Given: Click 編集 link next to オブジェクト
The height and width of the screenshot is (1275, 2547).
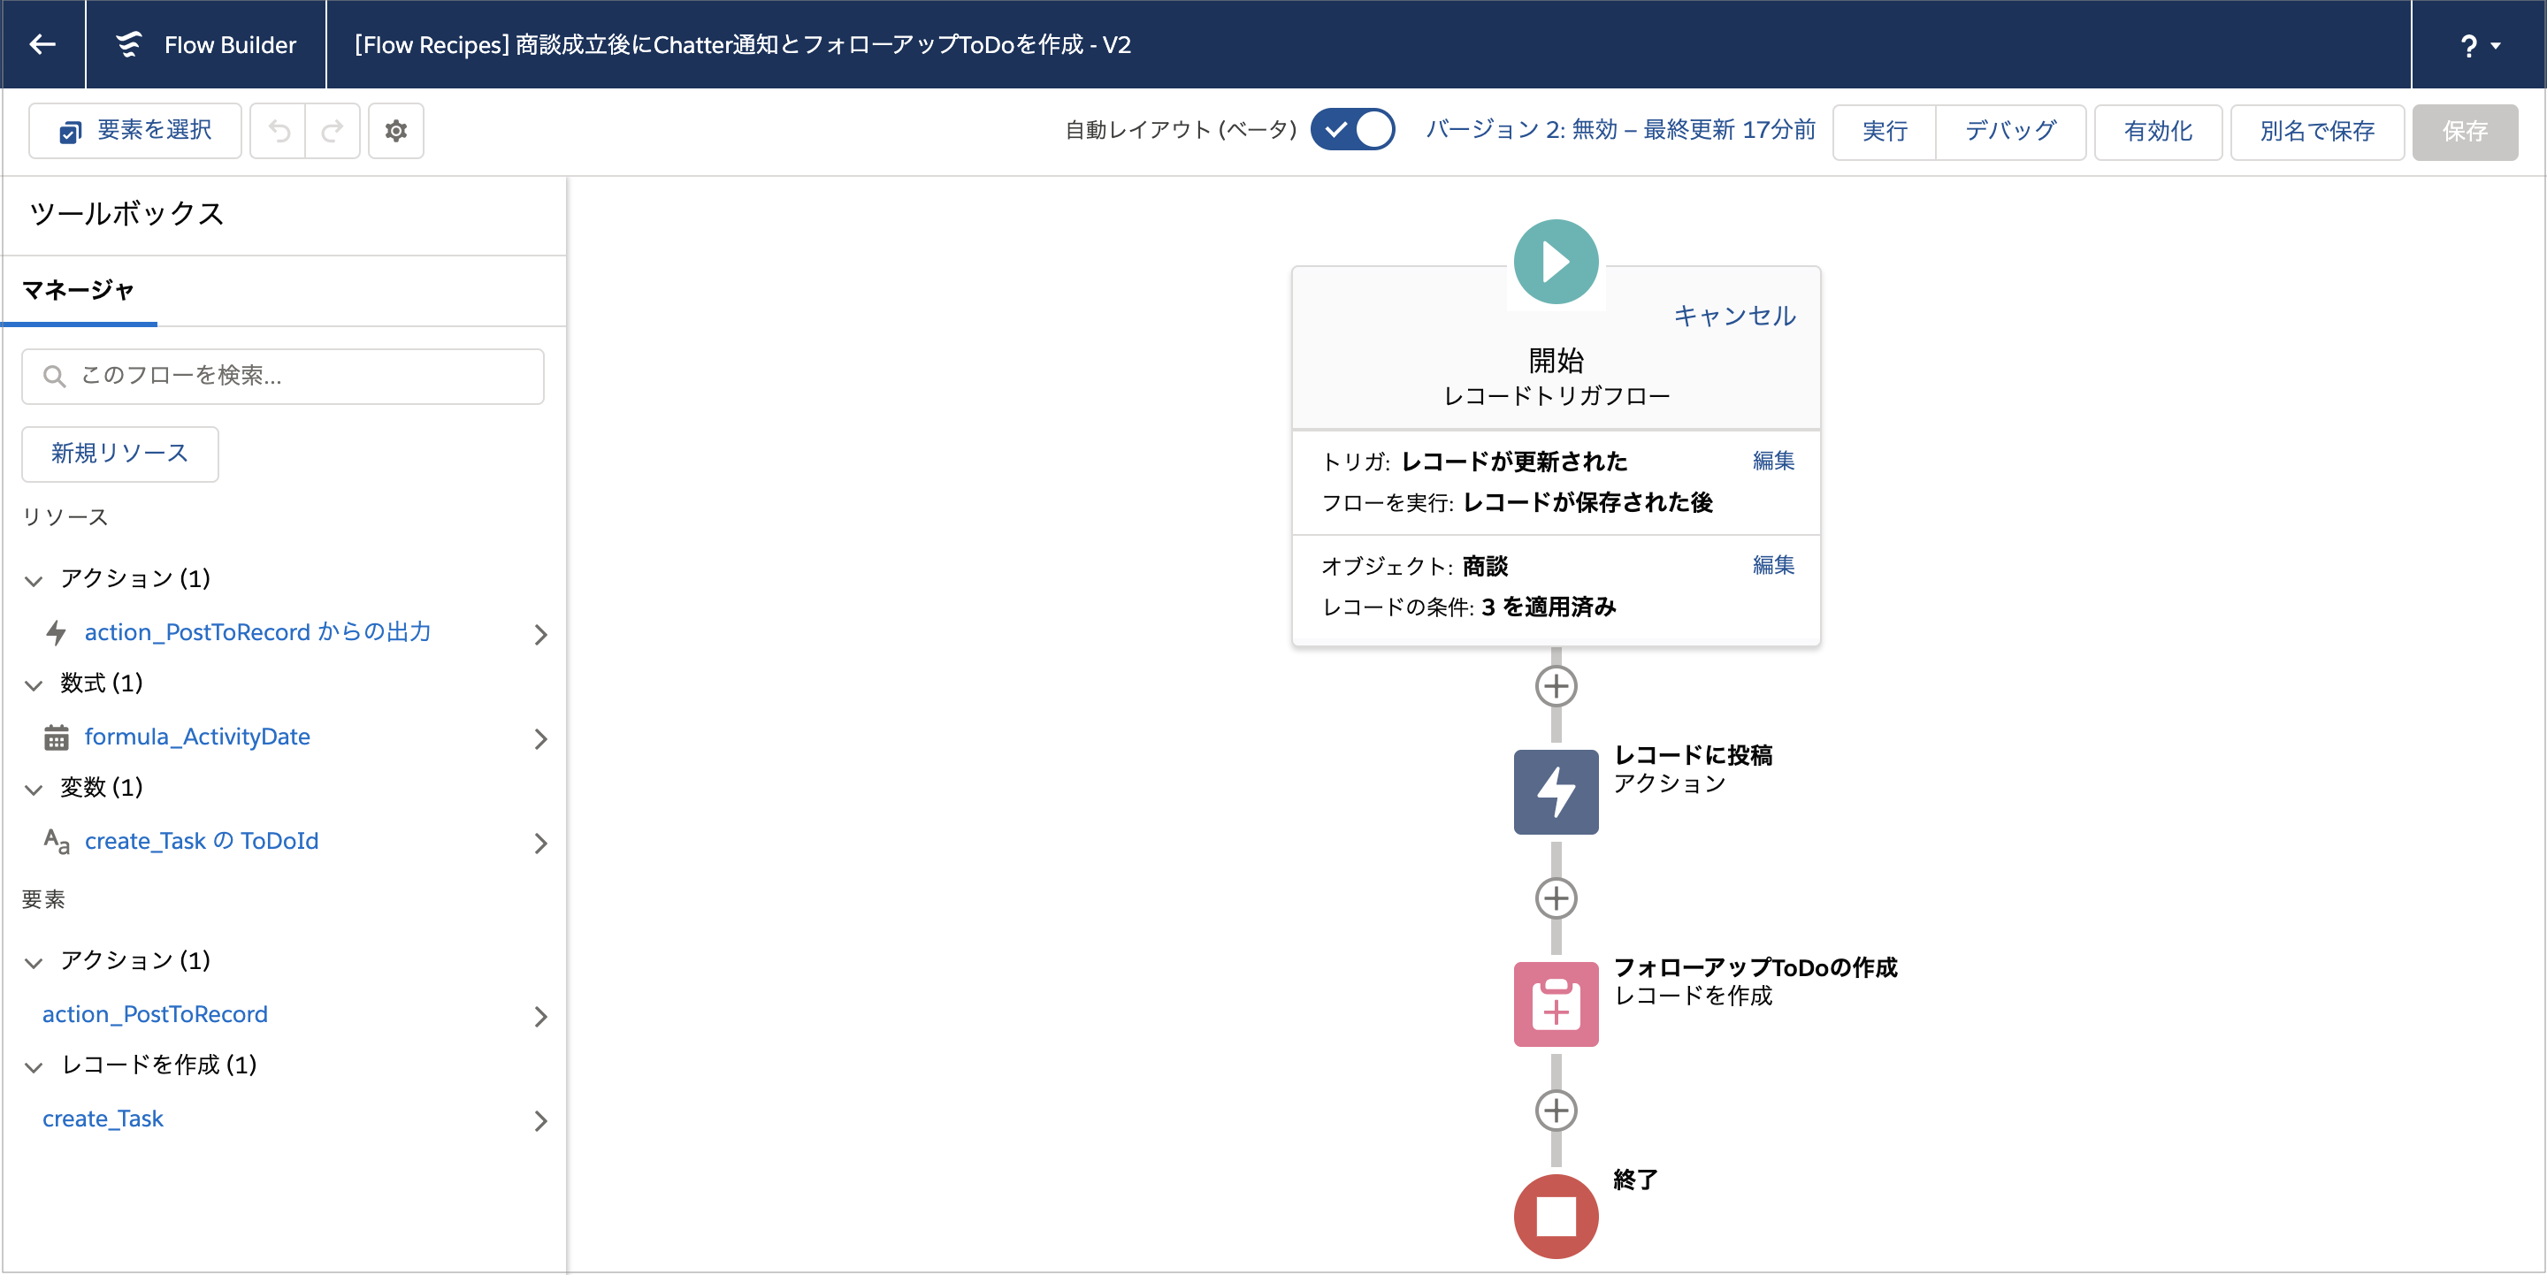Looking at the screenshot, I should click(x=1773, y=565).
